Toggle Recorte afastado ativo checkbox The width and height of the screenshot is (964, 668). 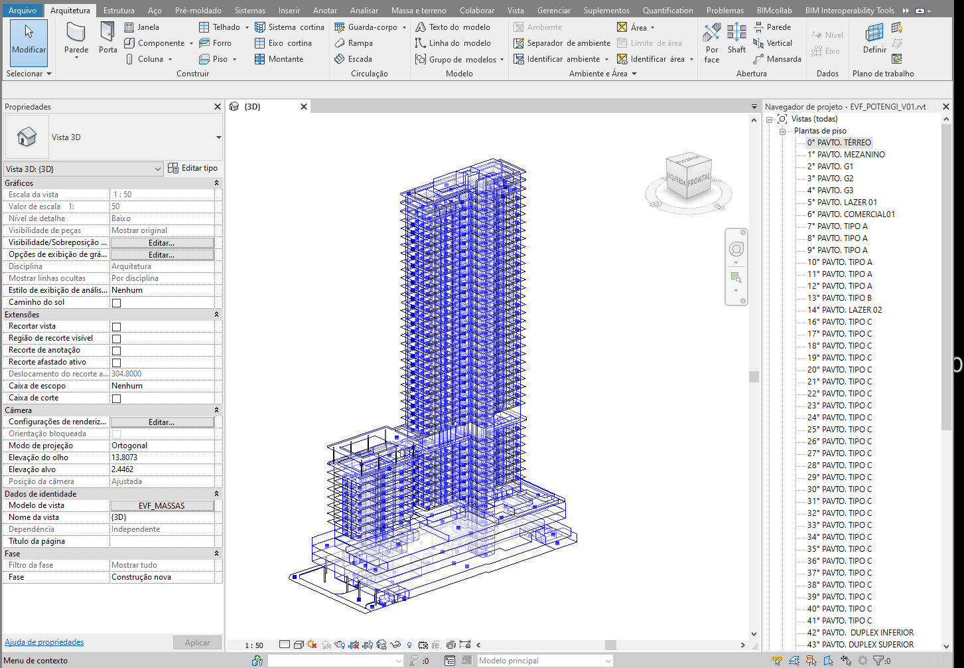[x=117, y=363]
